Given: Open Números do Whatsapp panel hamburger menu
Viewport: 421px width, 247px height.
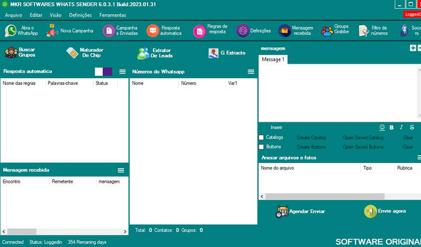Looking at the screenshot, I should 251,72.
